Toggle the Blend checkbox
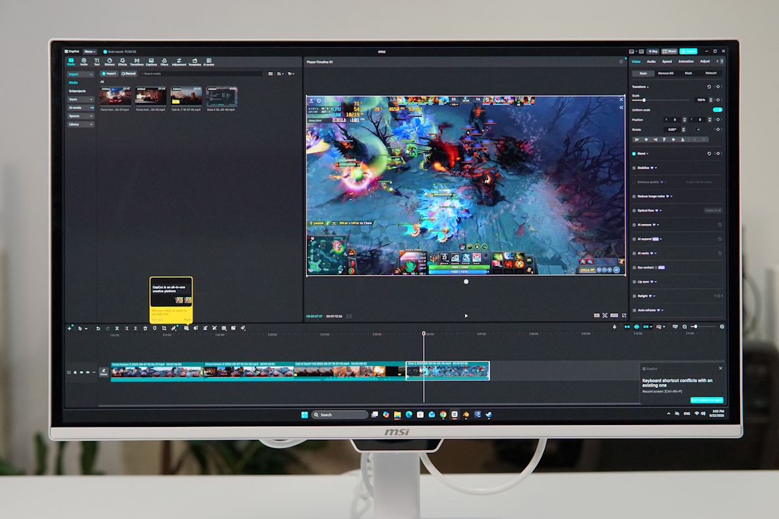The width and height of the screenshot is (779, 519). pyautogui.click(x=634, y=154)
